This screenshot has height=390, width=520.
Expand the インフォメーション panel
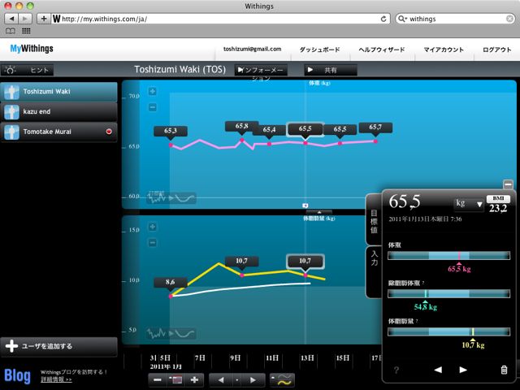click(x=261, y=70)
